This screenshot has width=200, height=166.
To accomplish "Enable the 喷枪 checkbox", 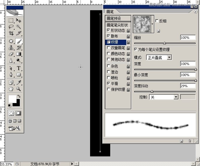I will (x=108, y=77).
